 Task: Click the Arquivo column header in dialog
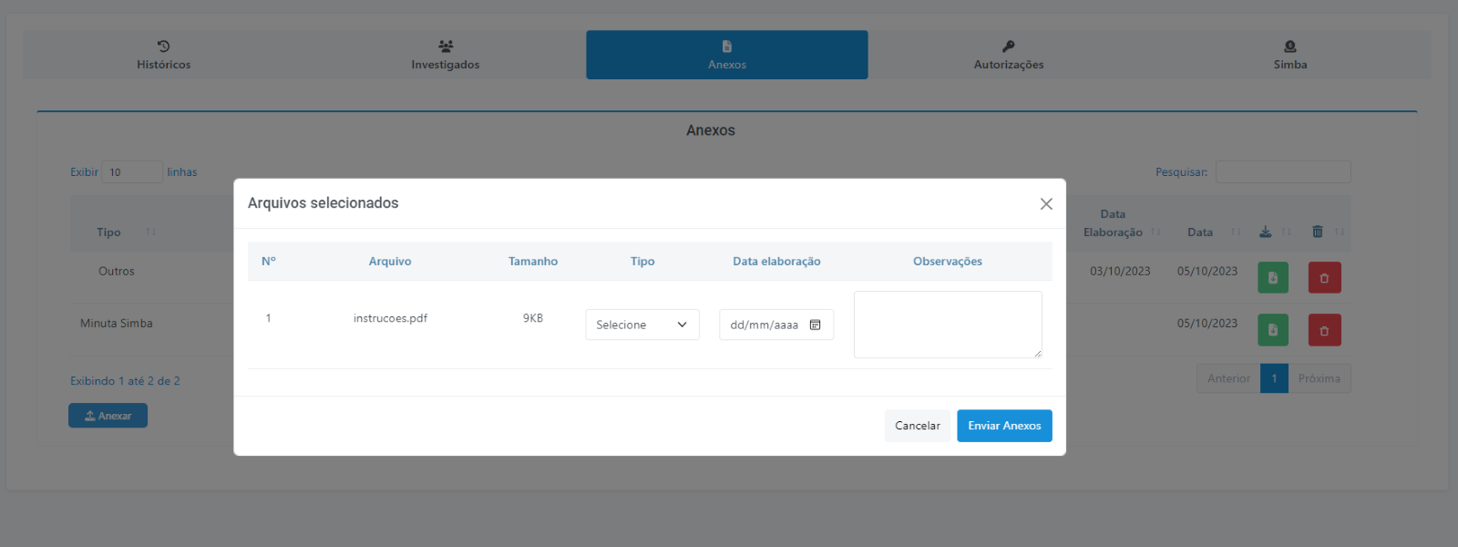coord(390,262)
